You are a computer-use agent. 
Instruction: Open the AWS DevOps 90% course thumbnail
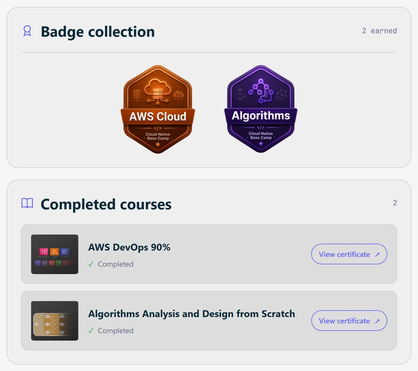pos(55,254)
